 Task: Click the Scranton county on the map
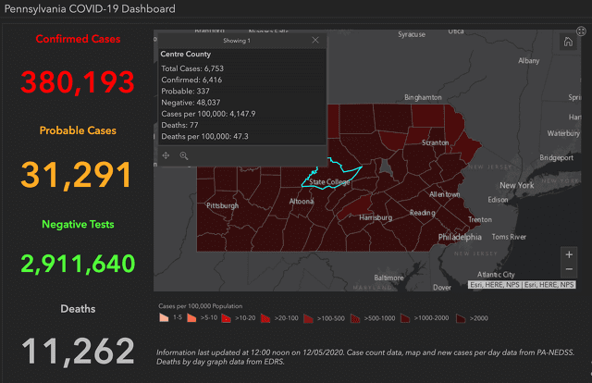[435, 143]
